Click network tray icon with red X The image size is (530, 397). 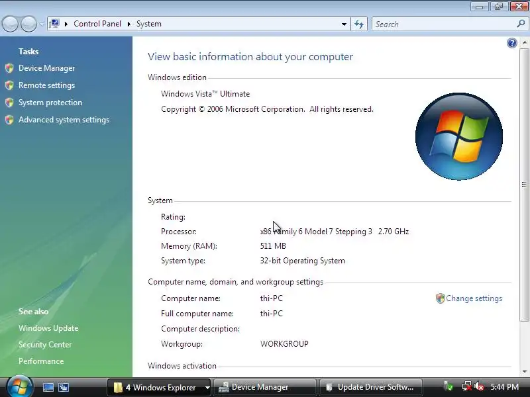click(x=467, y=386)
